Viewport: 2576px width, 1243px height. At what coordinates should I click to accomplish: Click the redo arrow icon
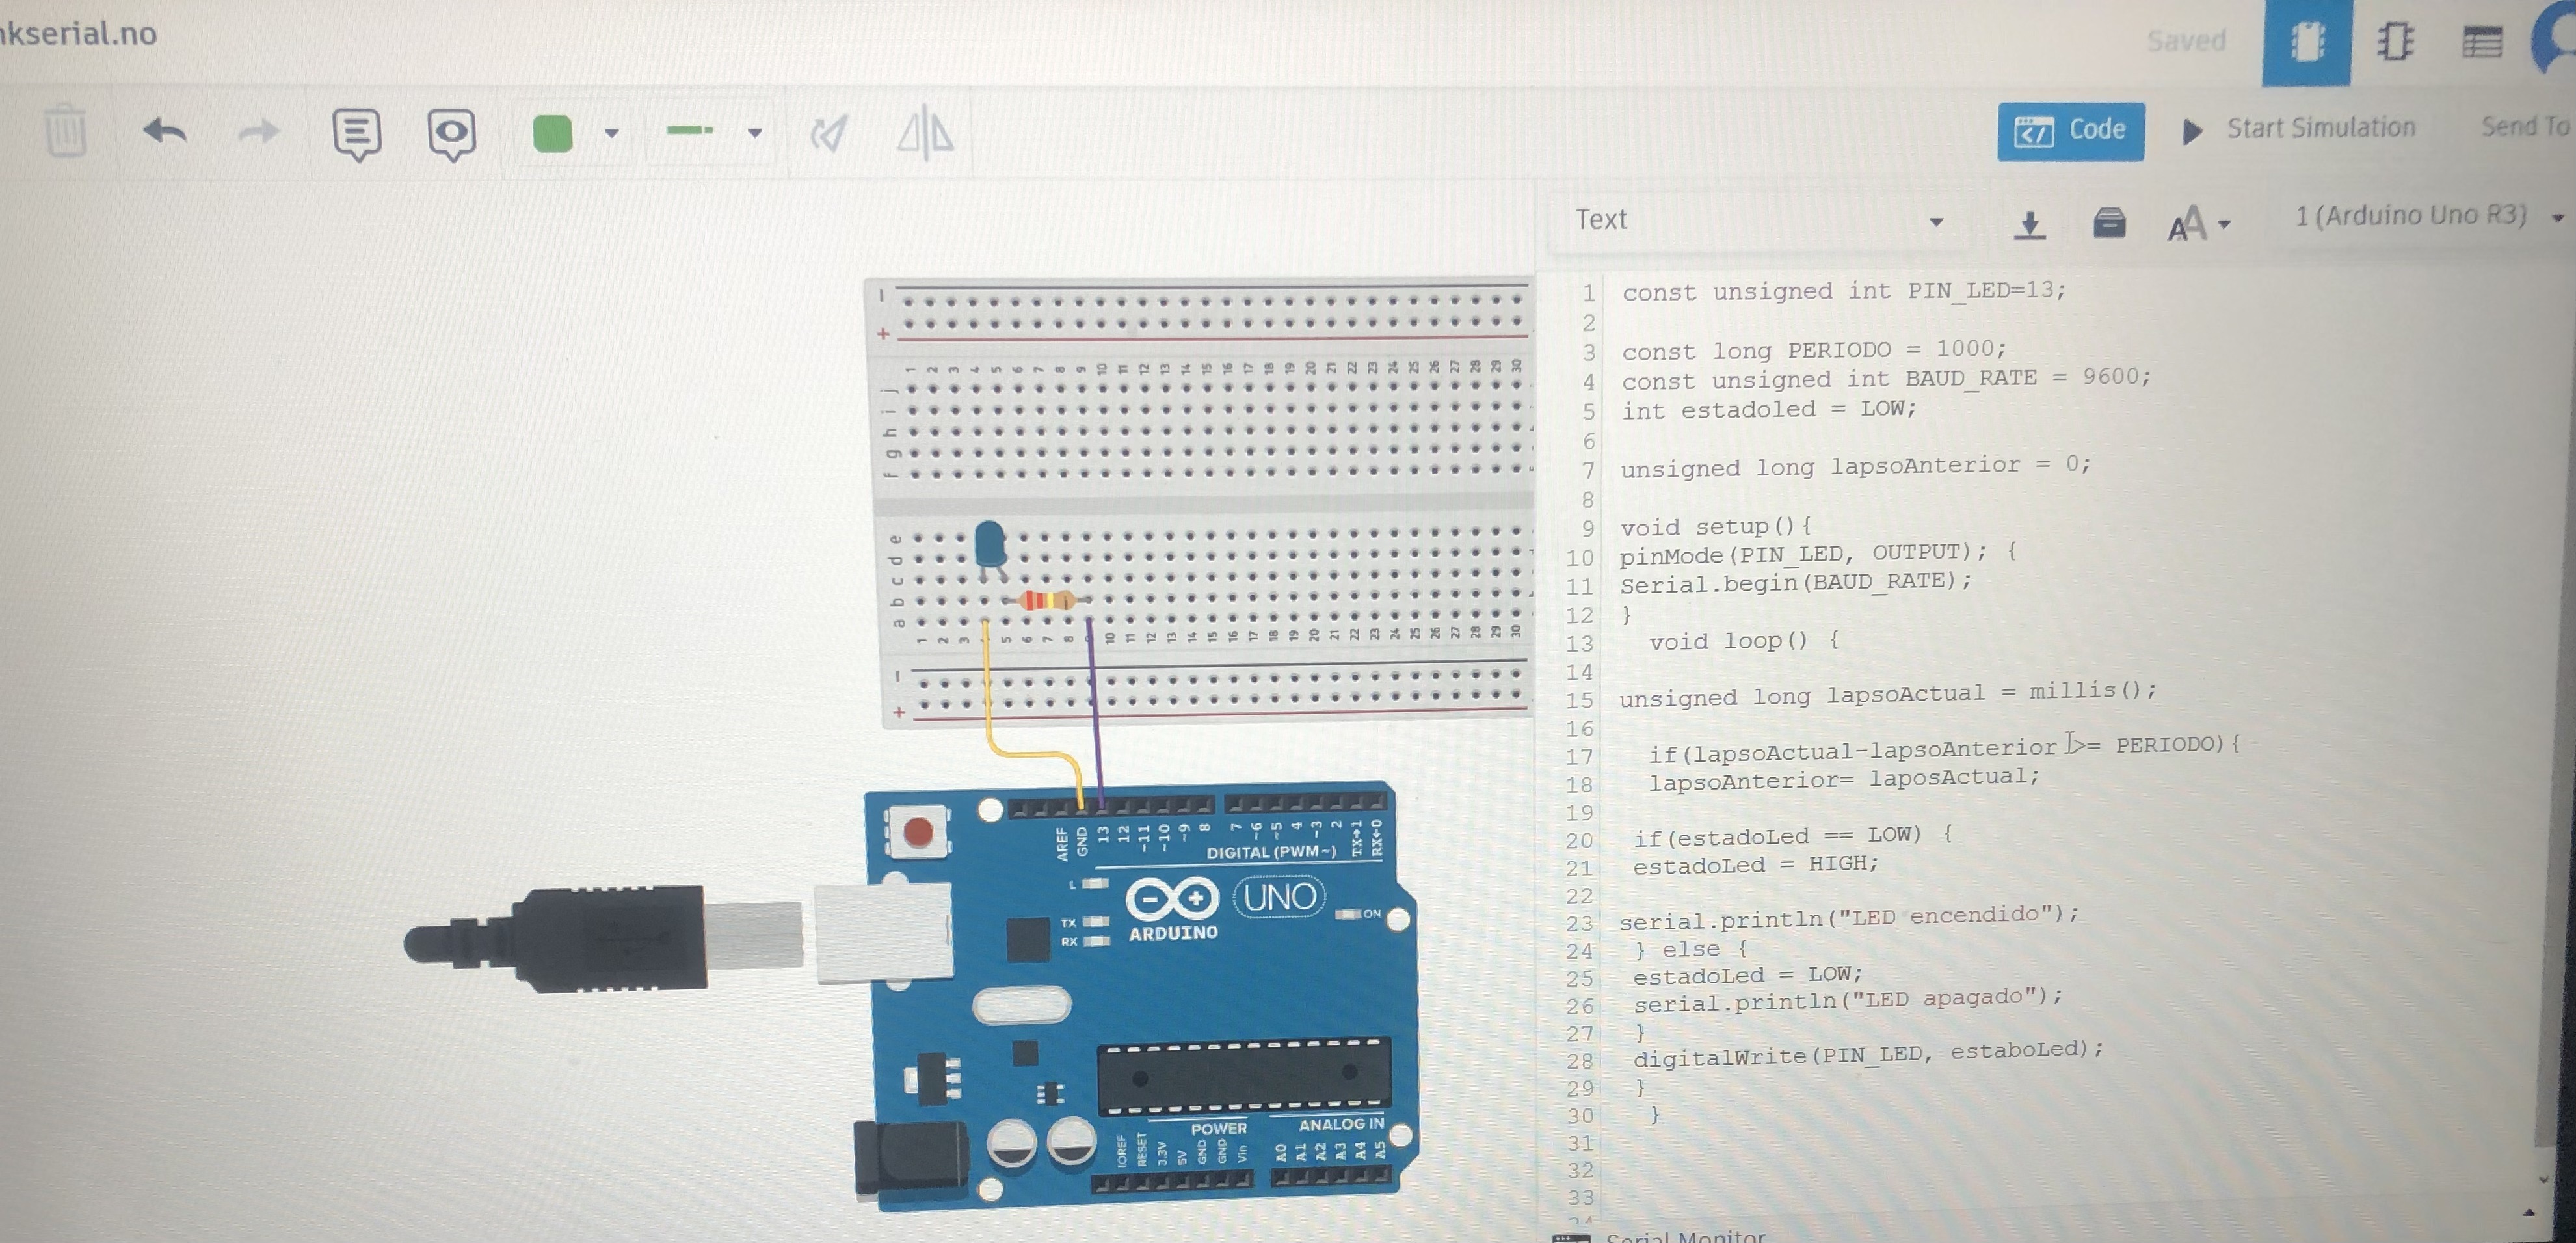point(258,131)
